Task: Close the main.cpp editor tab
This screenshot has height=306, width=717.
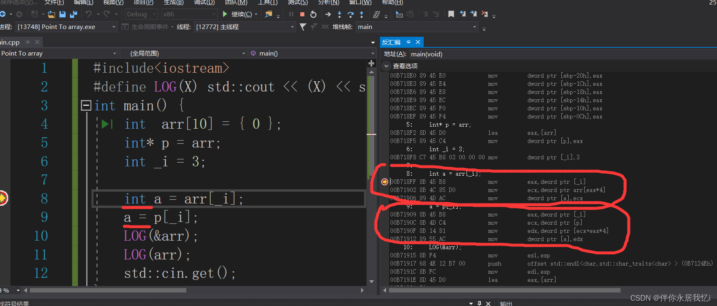Action: 37,42
